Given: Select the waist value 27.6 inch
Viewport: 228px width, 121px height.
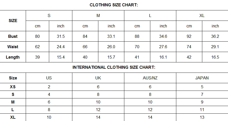Looking at the screenshot, I should tap(163, 47).
